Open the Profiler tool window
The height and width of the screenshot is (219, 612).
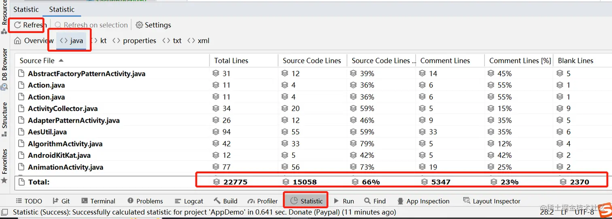pyautogui.click(x=262, y=201)
